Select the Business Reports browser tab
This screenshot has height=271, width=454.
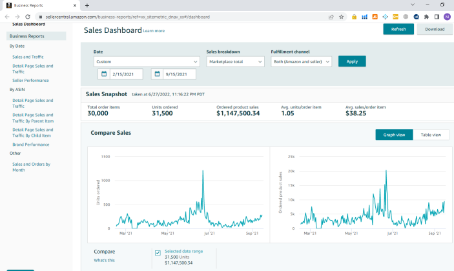pyautogui.click(x=41, y=5)
